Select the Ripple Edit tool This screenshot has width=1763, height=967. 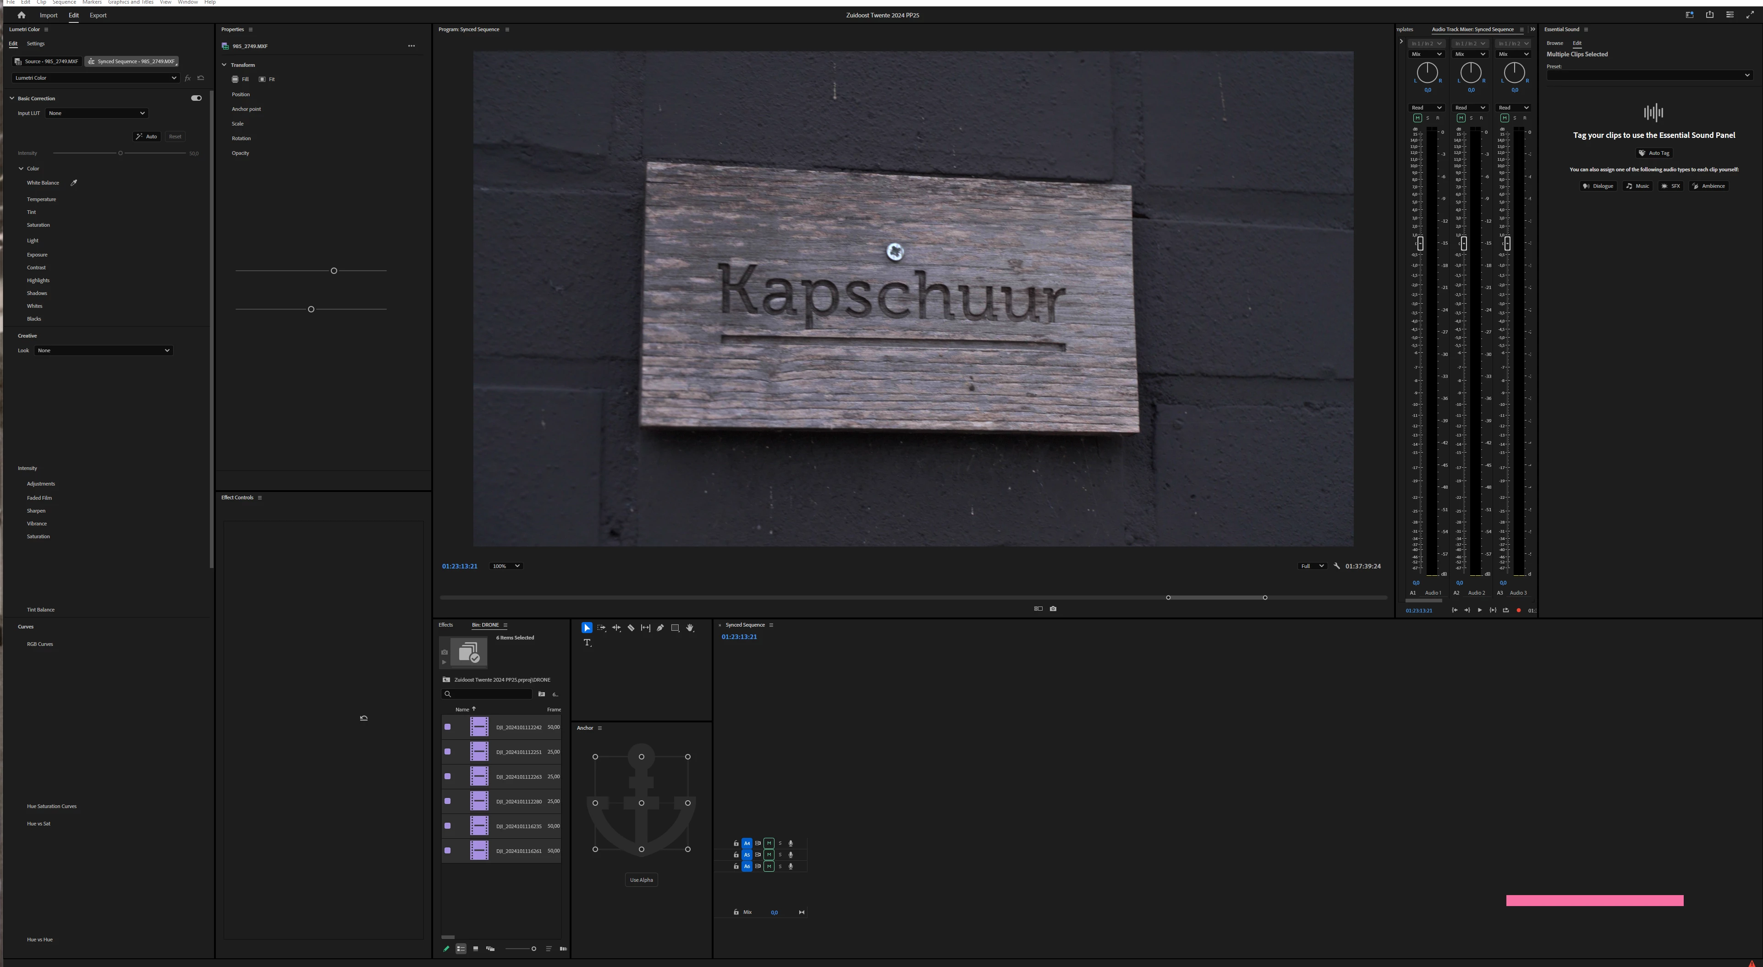(x=616, y=628)
